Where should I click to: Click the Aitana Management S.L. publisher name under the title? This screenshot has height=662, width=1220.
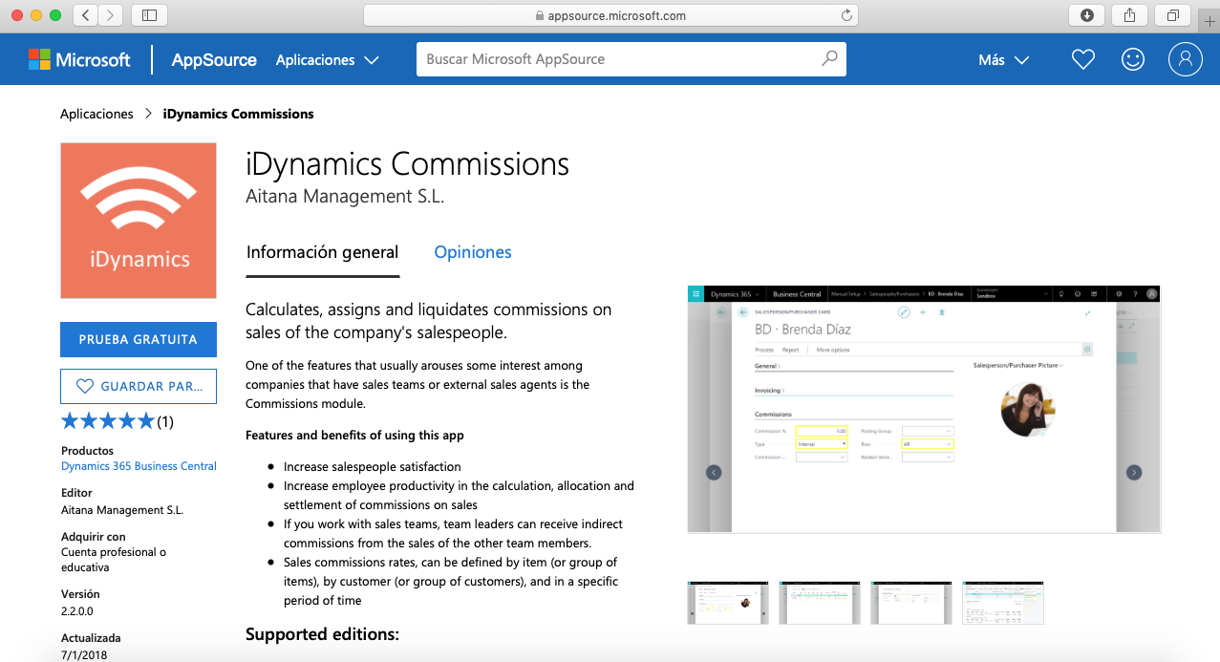coord(345,197)
